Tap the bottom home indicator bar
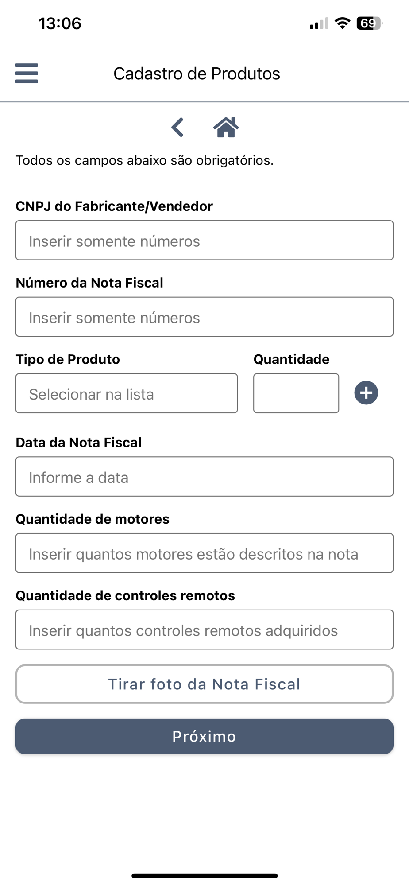Viewport: 409px width, 886px height. click(204, 876)
